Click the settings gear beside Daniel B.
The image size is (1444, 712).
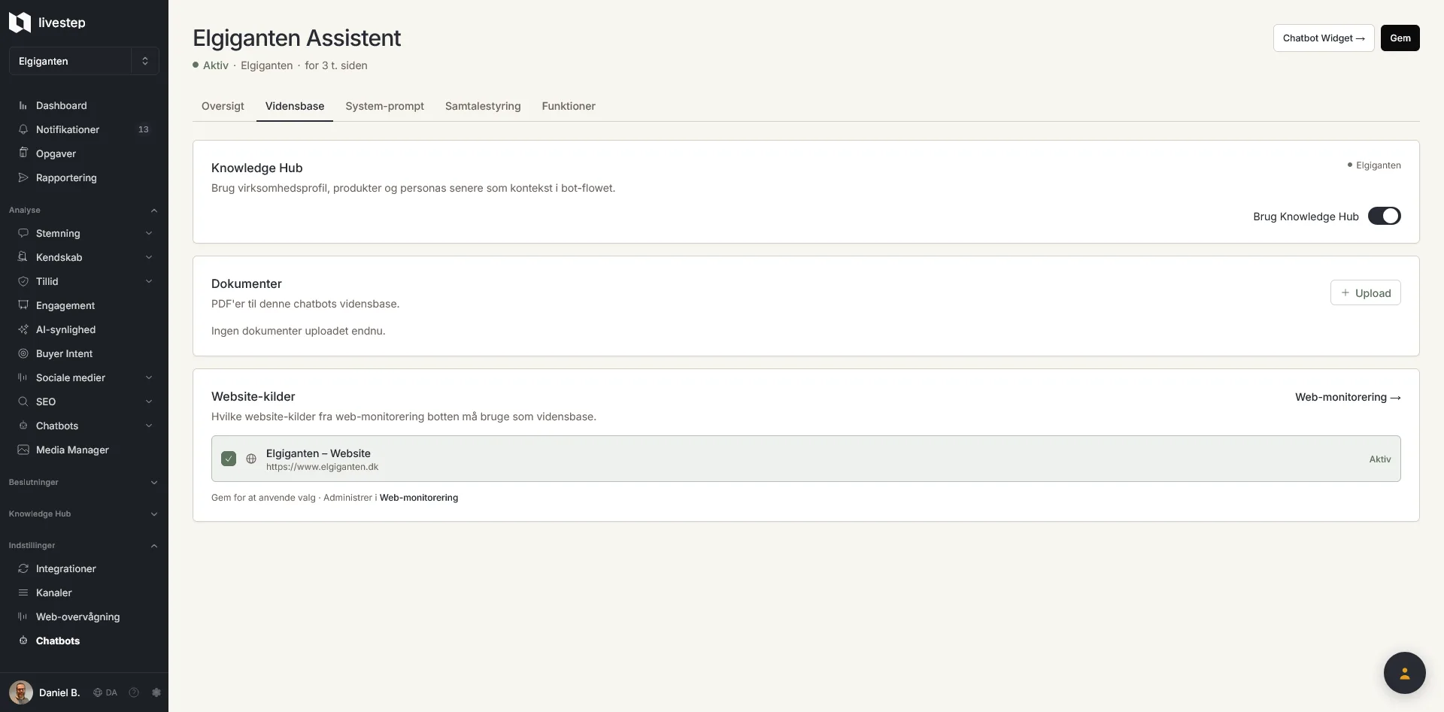pyautogui.click(x=156, y=692)
